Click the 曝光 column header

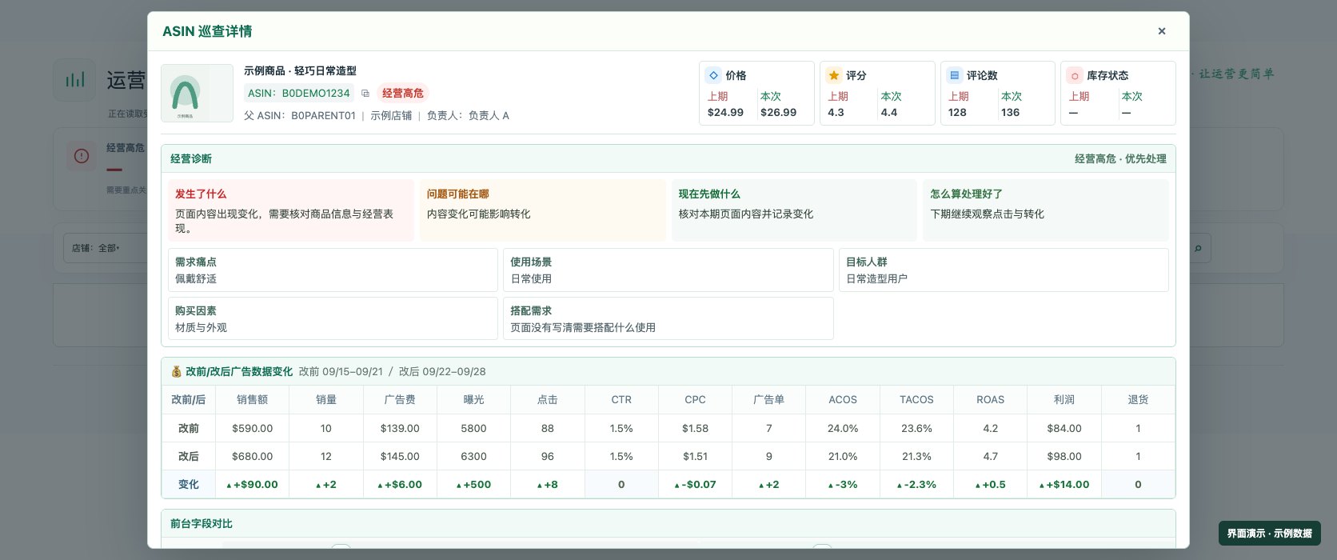click(473, 400)
